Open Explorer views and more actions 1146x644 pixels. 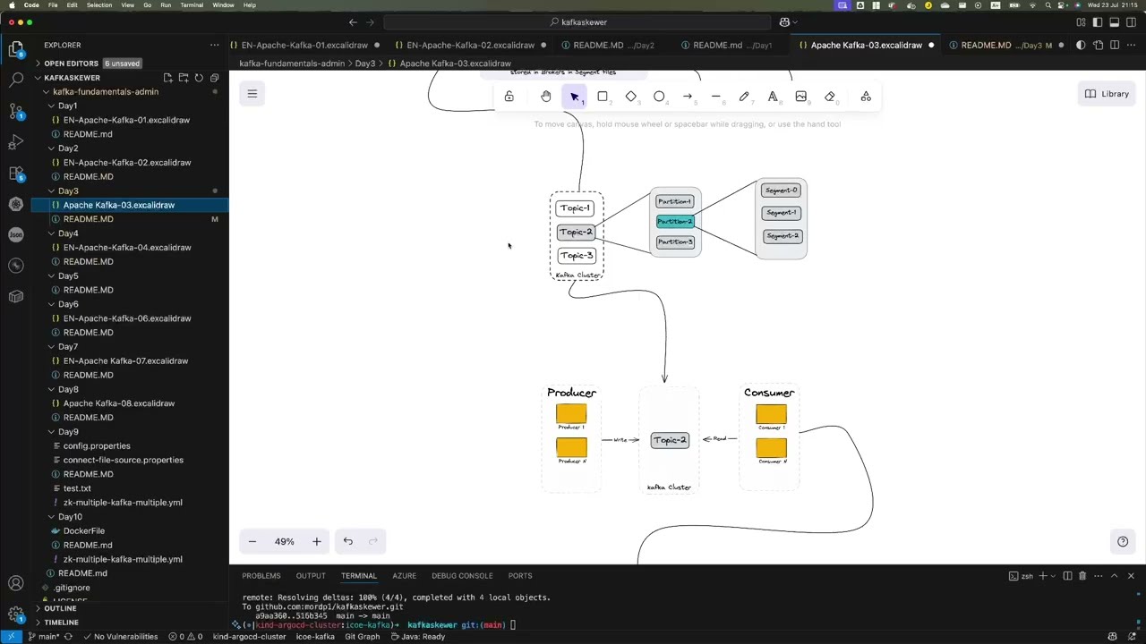(x=214, y=45)
